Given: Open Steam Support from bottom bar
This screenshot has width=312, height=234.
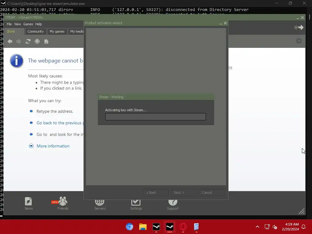Looking at the screenshot, I should [x=173, y=205].
